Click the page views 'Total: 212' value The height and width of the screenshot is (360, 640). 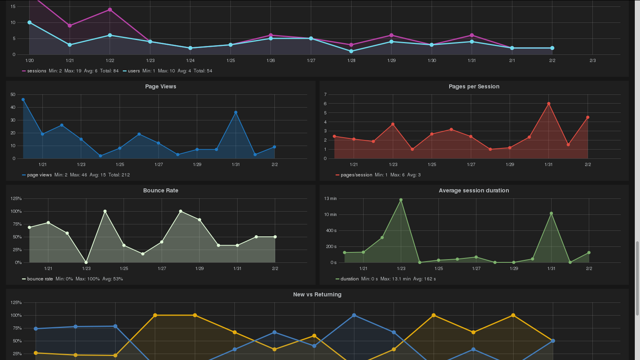[x=119, y=175]
